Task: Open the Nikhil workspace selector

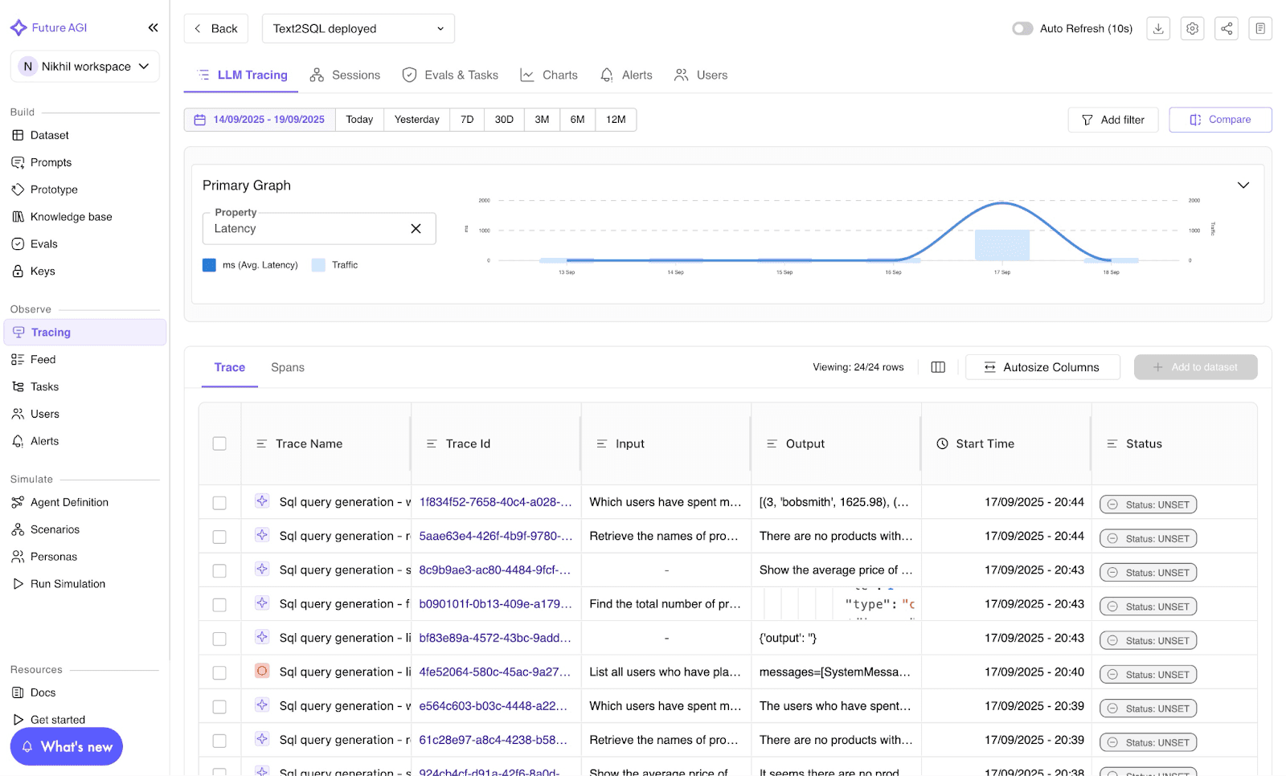Action: coord(84,67)
